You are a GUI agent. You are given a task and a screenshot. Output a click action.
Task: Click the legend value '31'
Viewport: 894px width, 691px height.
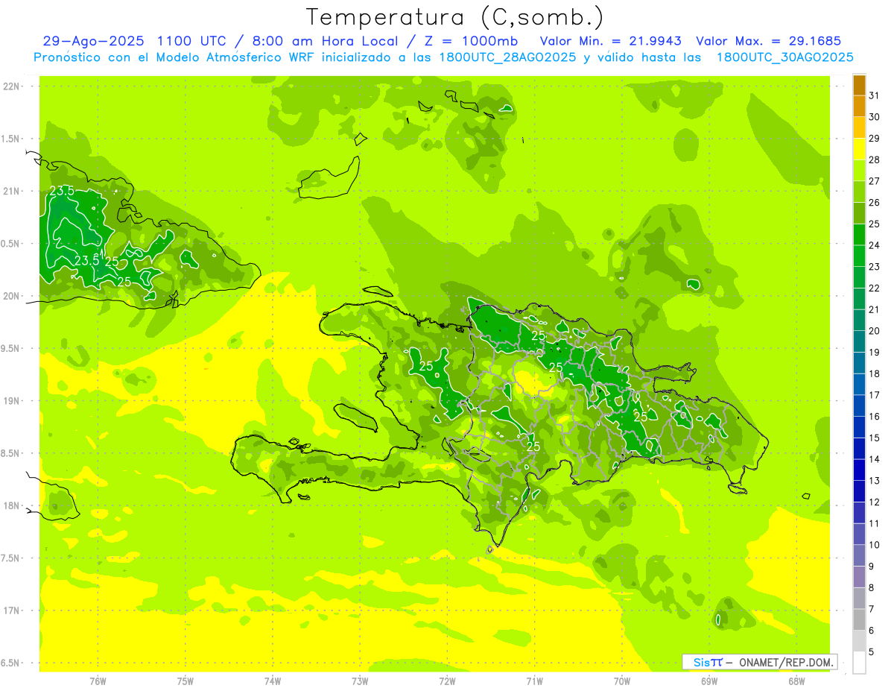(875, 95)
